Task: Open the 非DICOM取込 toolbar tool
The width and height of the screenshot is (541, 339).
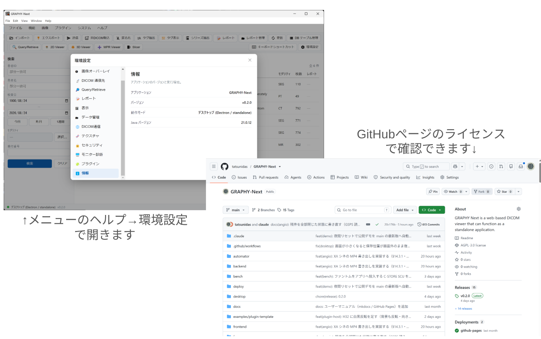Action: click(x=97, y=38)
